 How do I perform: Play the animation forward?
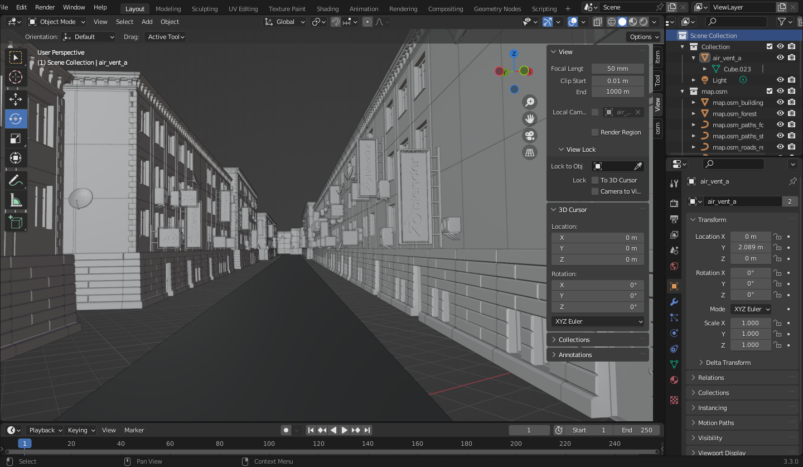pyautogui.click(x=345, y=430)
